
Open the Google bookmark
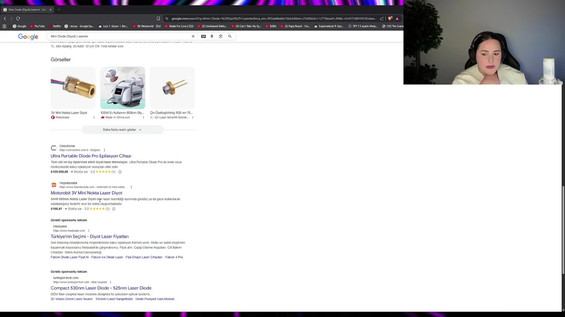19,26
